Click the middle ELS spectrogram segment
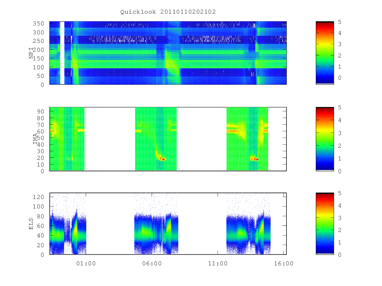 (156, 224)
